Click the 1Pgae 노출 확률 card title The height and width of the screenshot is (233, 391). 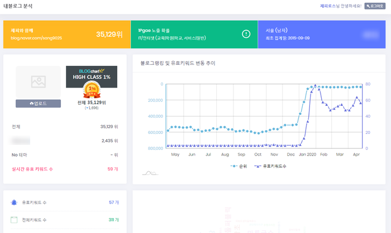(154, 30)
